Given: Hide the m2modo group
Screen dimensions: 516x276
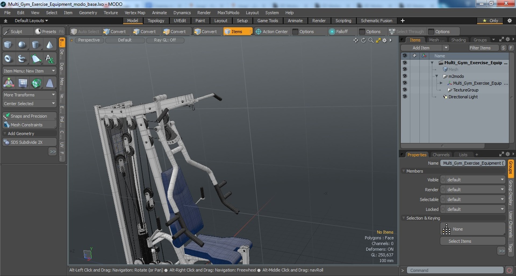Looking at the screenshot, I should click(405, 76).
